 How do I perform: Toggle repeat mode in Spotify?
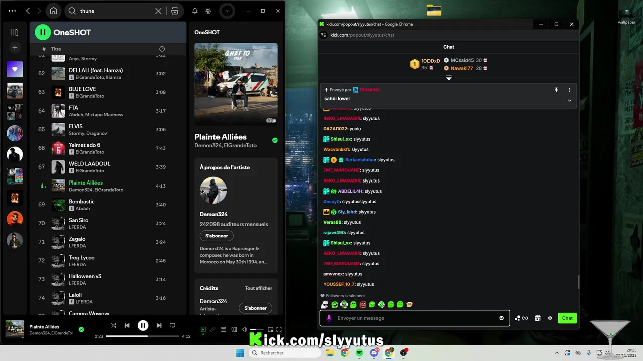(x=172, y=325)
